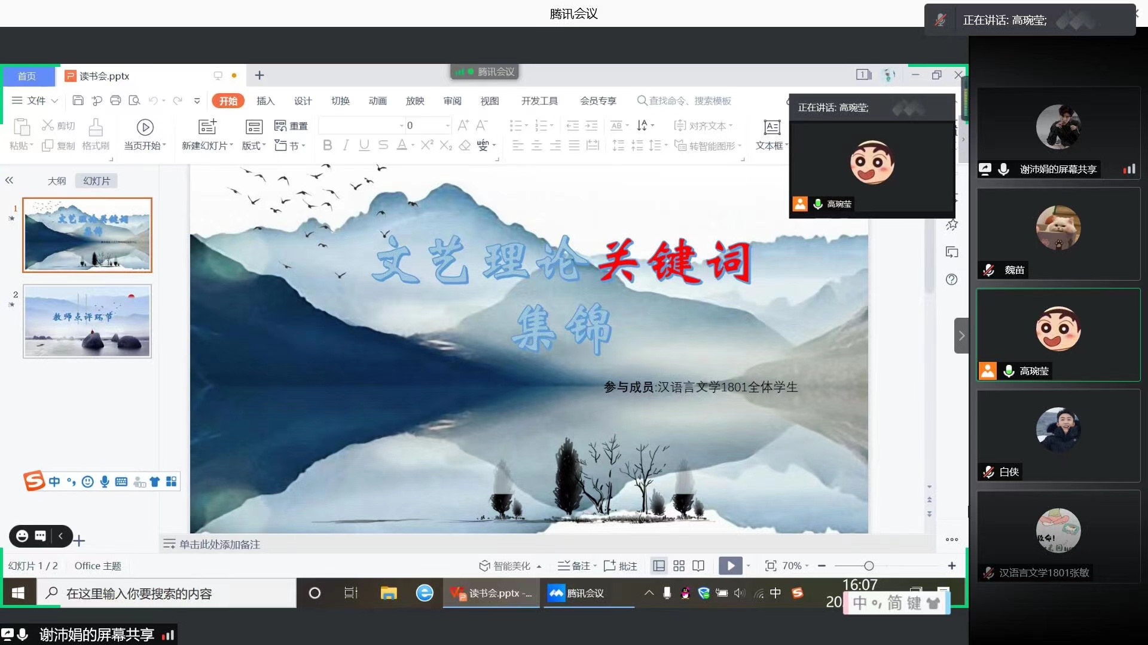Click the New Slide (新建幻灯片) icon
Image resolution: width=1148 pixels, height=645 pixels.
point(207,127)
